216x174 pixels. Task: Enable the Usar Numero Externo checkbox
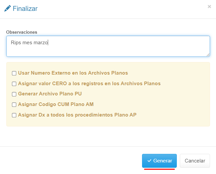tap(14, 73)
